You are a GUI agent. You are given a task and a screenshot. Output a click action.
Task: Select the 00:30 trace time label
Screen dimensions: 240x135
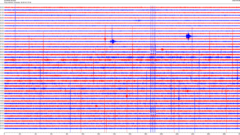click(x=2, y=10)
